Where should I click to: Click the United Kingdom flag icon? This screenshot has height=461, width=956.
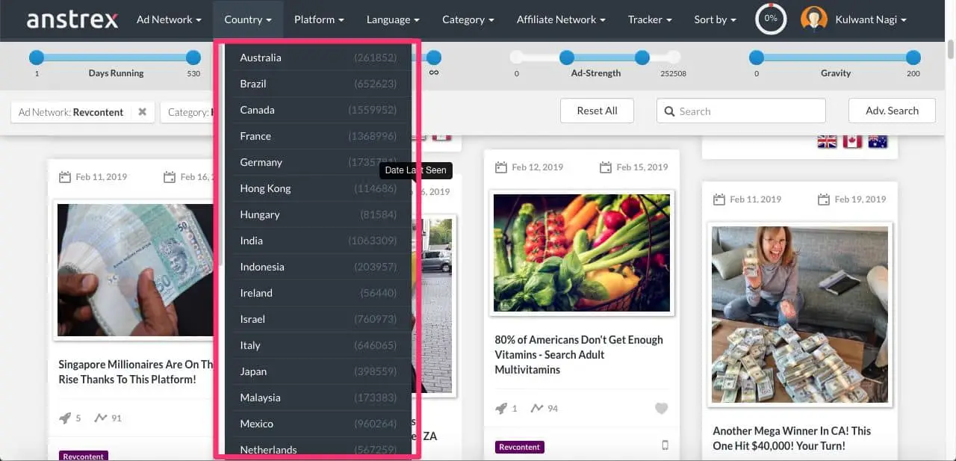(827, 141)
